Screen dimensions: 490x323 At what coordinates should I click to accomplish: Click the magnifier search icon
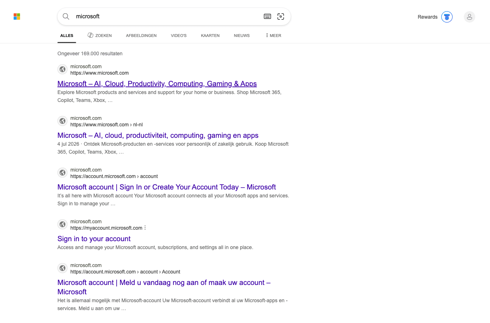[66, 17]
